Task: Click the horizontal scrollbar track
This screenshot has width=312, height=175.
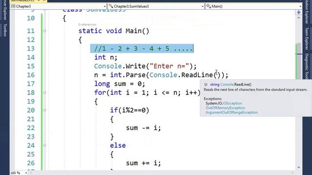Action: (162, 173)
